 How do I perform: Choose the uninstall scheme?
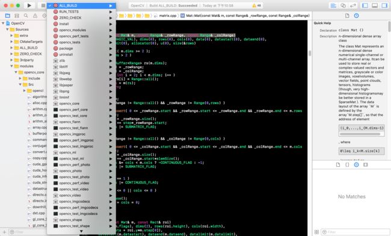coord(81,54)
